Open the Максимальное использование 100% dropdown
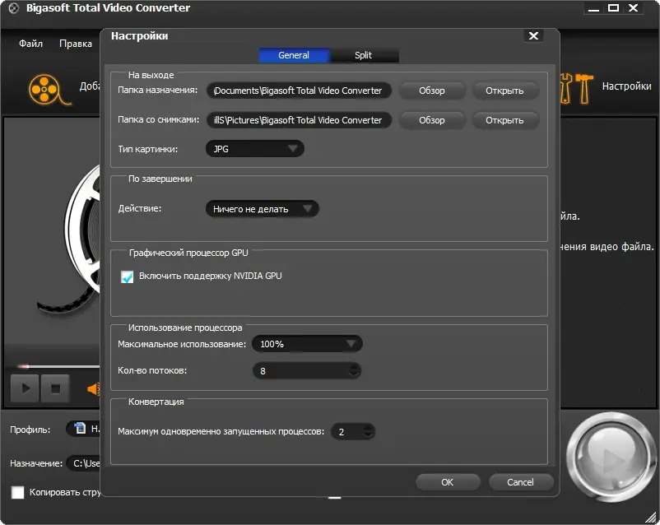 tap(307, 344)
